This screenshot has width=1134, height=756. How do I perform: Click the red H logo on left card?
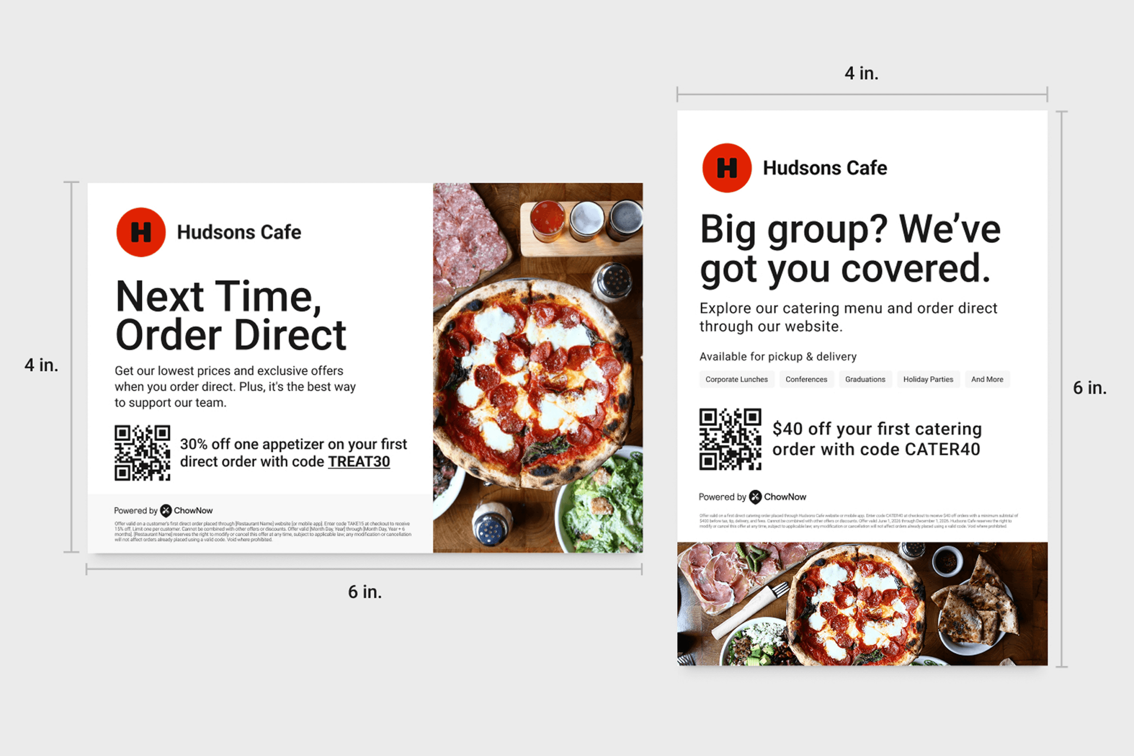click(x=141, y=232)
